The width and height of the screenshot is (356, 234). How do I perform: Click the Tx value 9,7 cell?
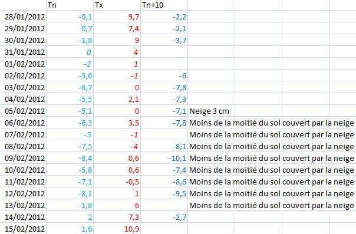click(x=117, y=17)
